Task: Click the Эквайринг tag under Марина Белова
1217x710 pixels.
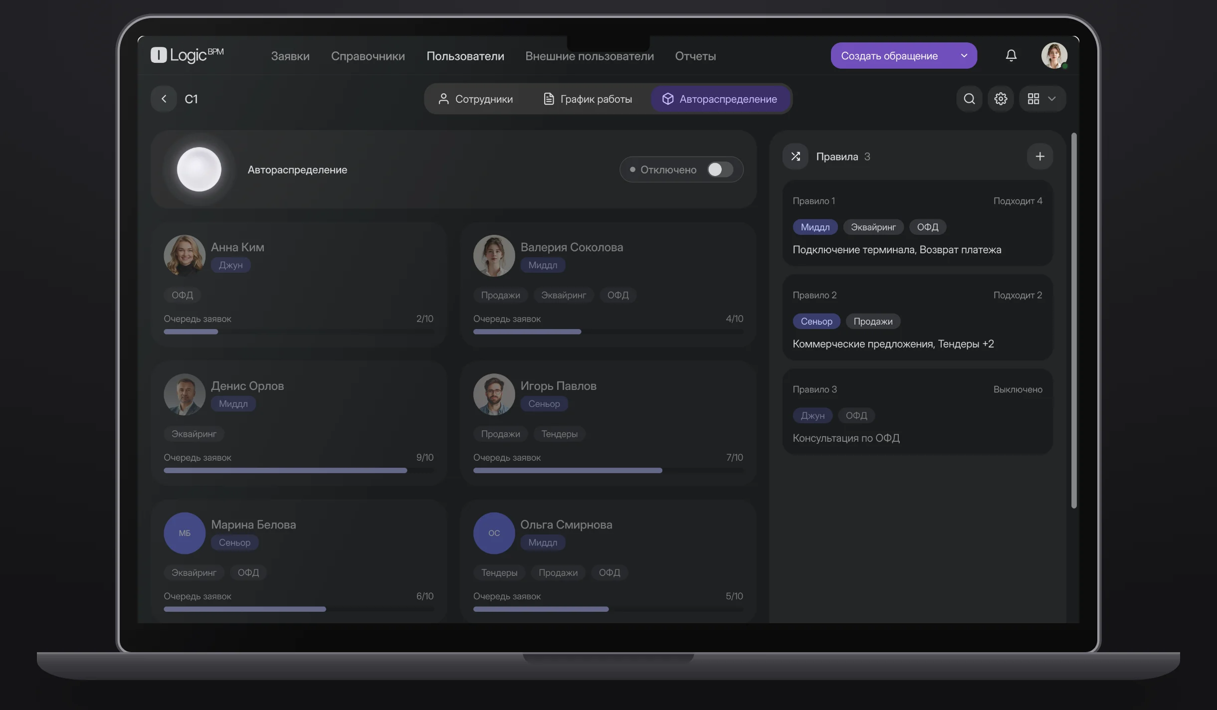Action: pos(194,572)
